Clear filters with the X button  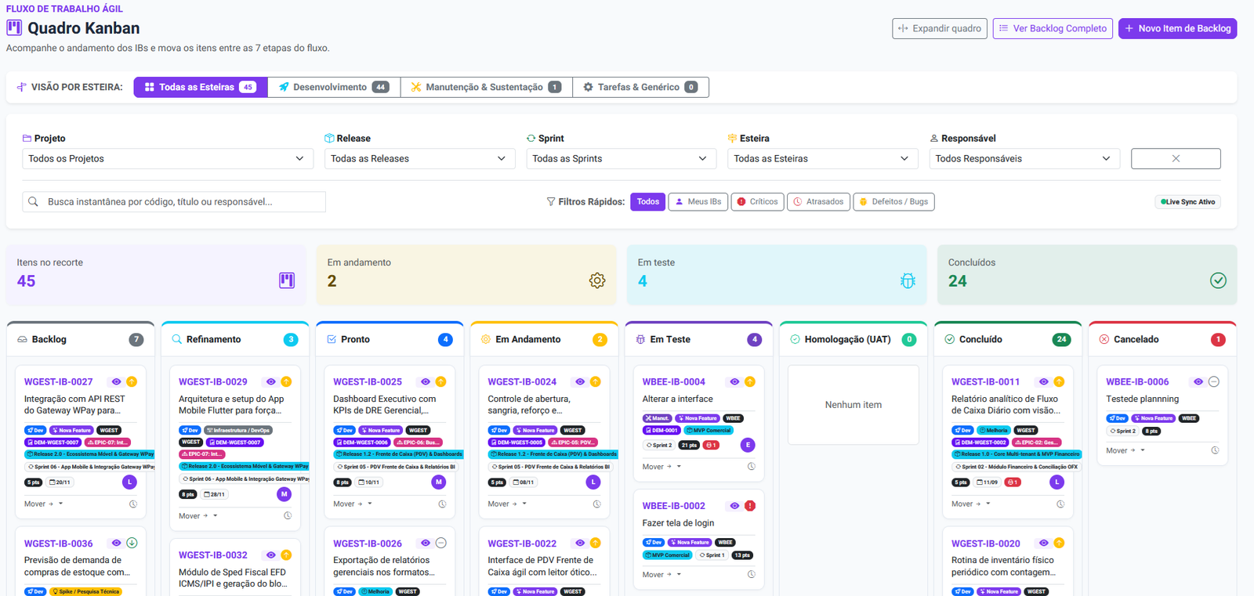point(1176,158)
